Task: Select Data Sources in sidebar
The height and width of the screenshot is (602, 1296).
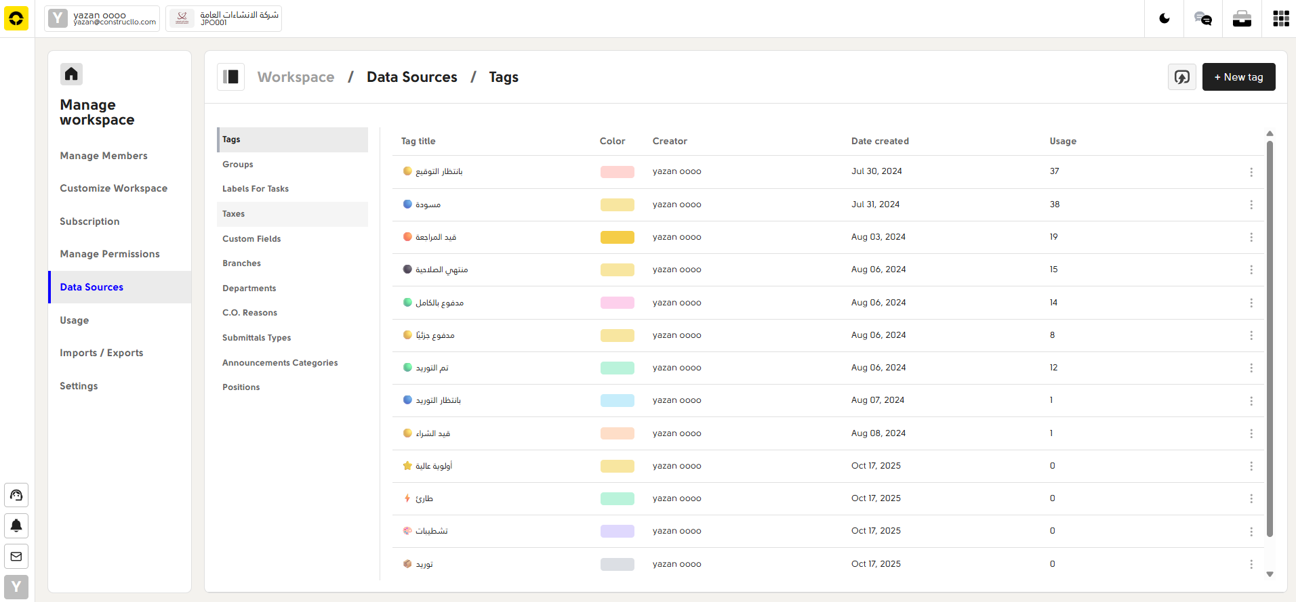Action: pos(120,287)
